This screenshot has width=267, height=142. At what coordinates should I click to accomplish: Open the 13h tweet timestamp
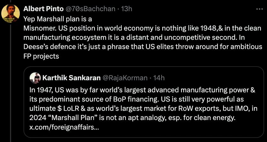click(126, 9)
